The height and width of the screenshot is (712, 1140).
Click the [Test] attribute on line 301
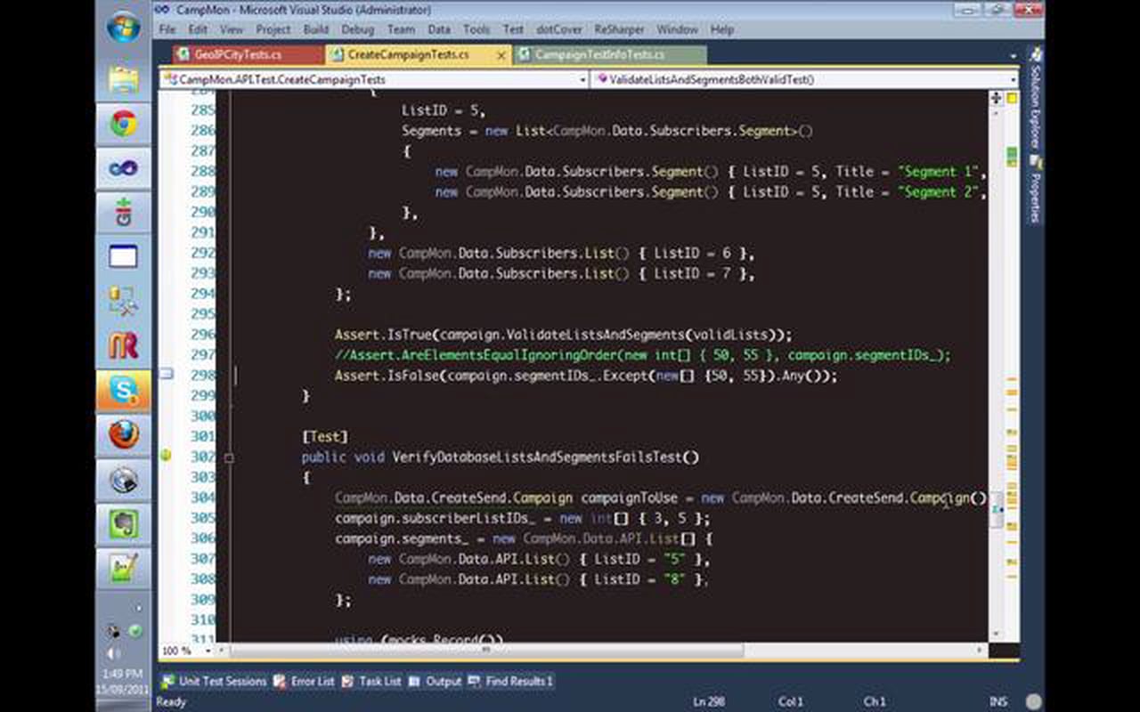click(325, 437)
